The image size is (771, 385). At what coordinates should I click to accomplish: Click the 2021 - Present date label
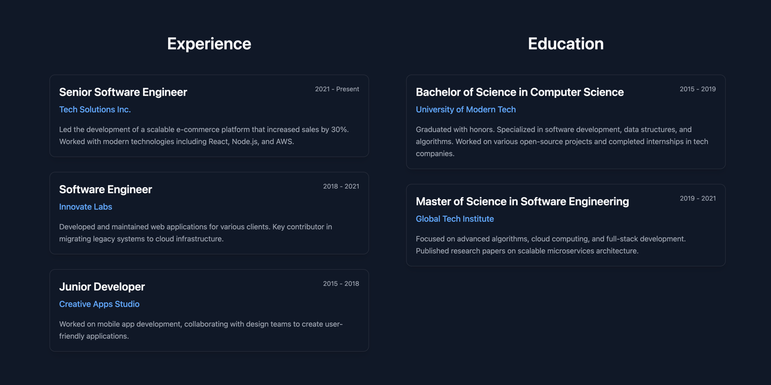click(337, 89)
